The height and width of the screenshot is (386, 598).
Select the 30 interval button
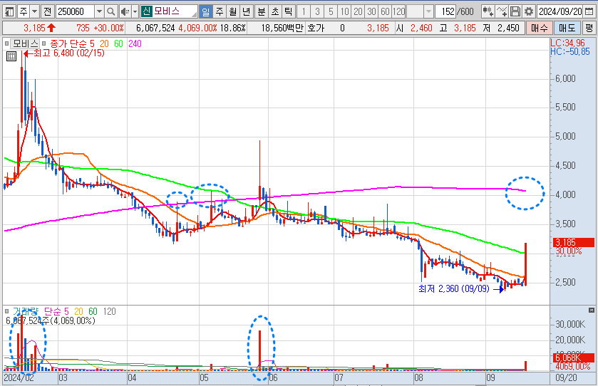(372, 12)
